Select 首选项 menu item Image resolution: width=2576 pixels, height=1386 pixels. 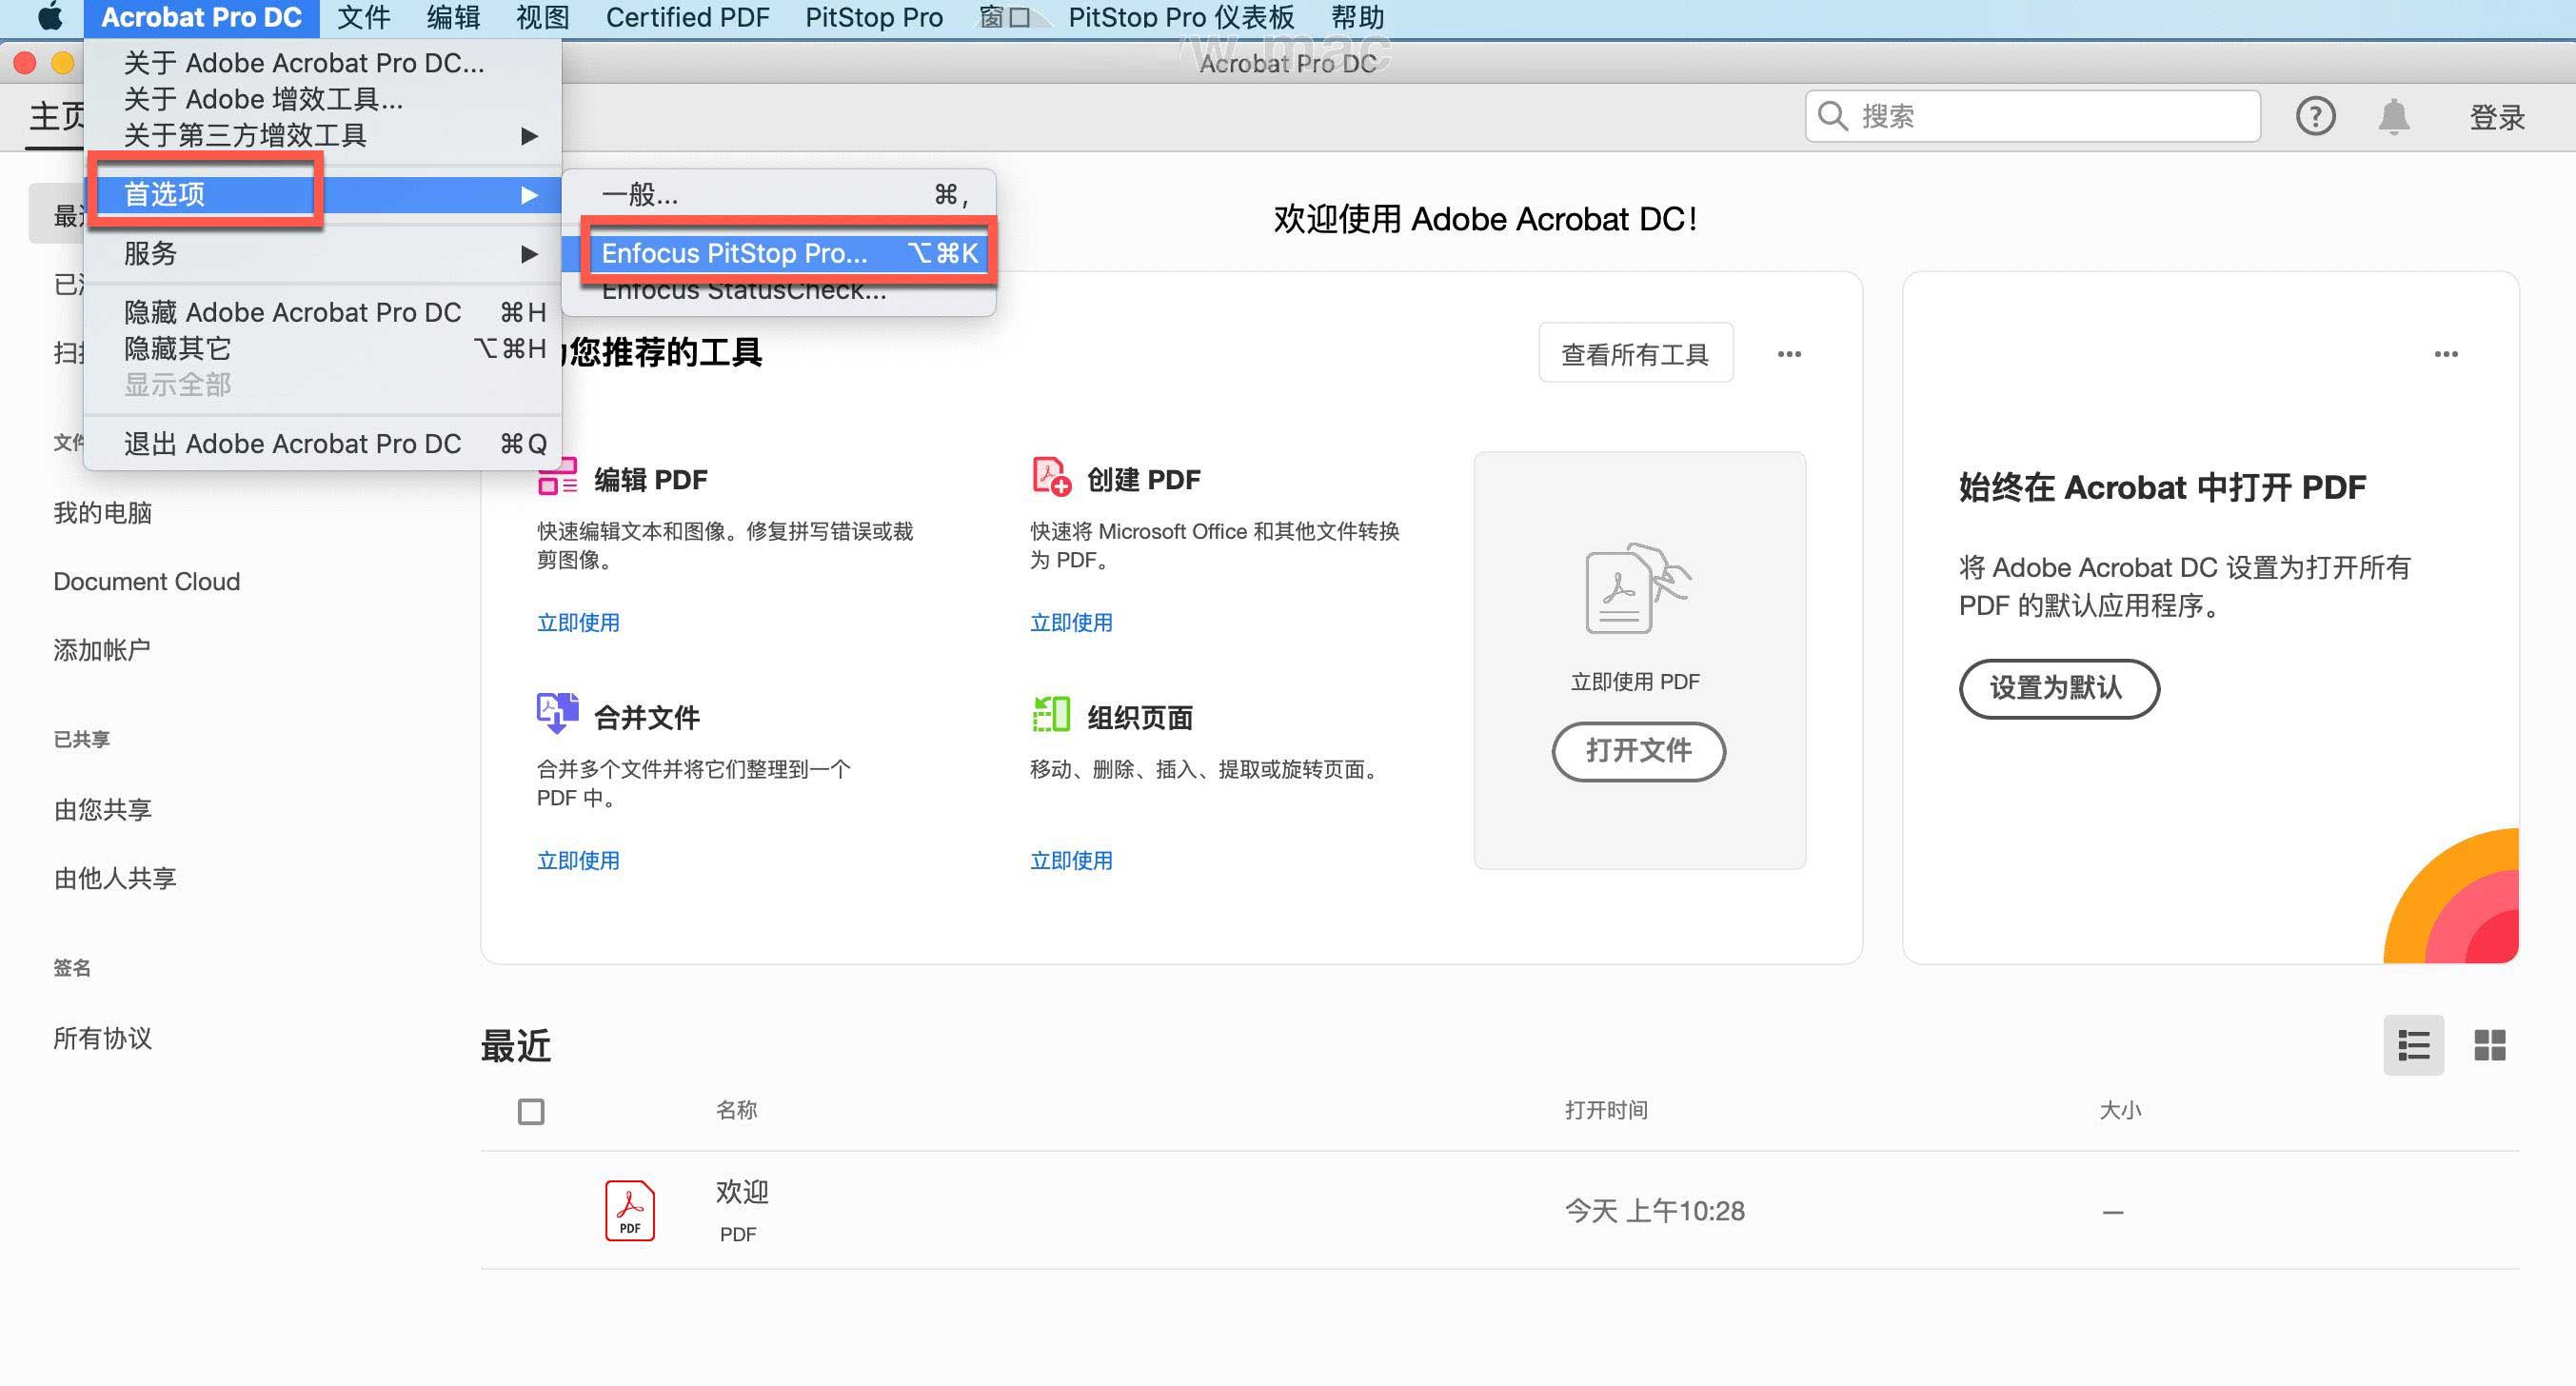pos(323,194)
